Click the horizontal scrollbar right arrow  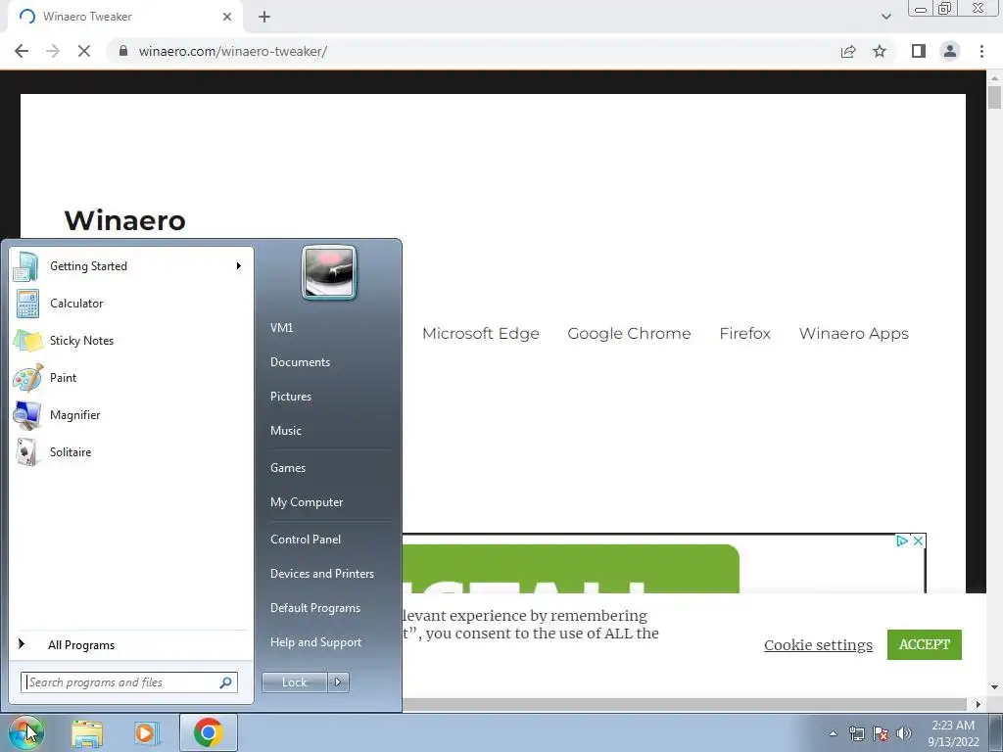pyautogui.click(x=979, y=704)
